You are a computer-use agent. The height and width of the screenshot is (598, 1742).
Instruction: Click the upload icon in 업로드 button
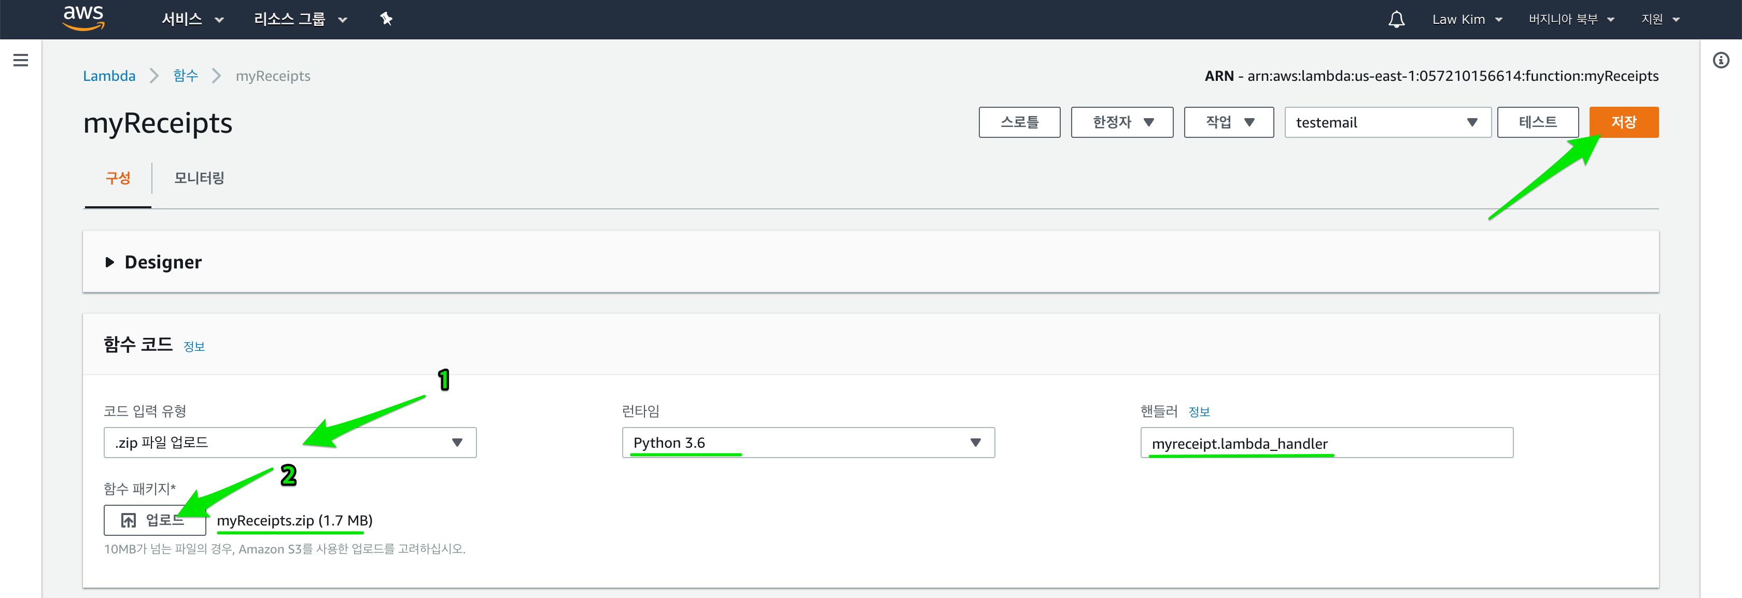tap(128, 520)
